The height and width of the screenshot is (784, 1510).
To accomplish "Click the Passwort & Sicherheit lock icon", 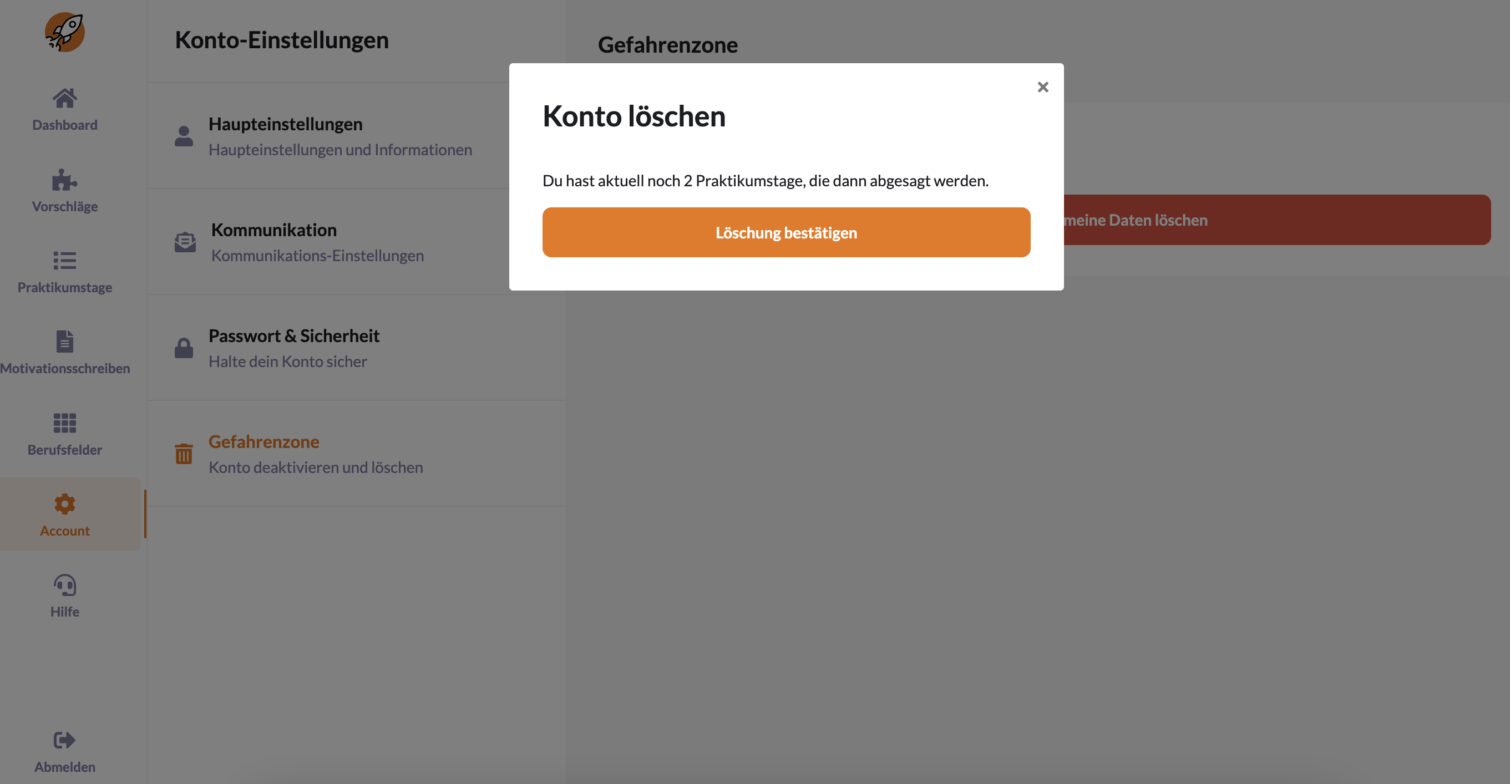I will click(x=184, y=348).
